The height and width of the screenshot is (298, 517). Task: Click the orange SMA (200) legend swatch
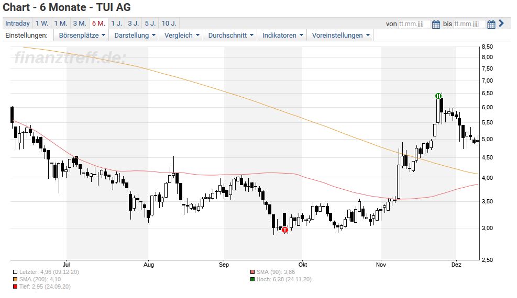[x=15, y=279]
